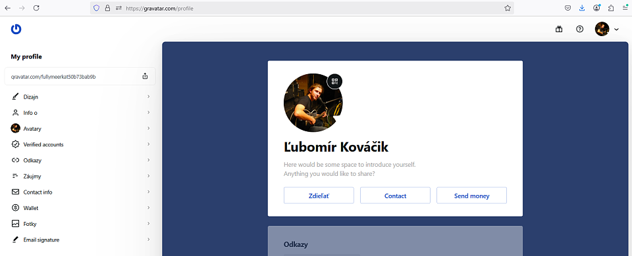
Task: Expand the Dizajn section chevron
Action: pyautogui.click(x=148, y=97)
